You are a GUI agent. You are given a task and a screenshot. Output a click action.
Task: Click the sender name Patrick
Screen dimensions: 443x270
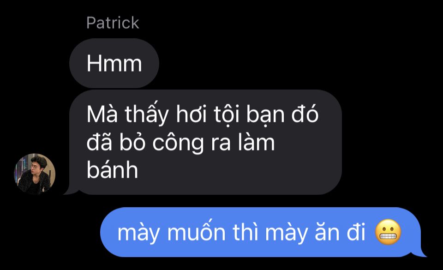click(x=113, y=23)
